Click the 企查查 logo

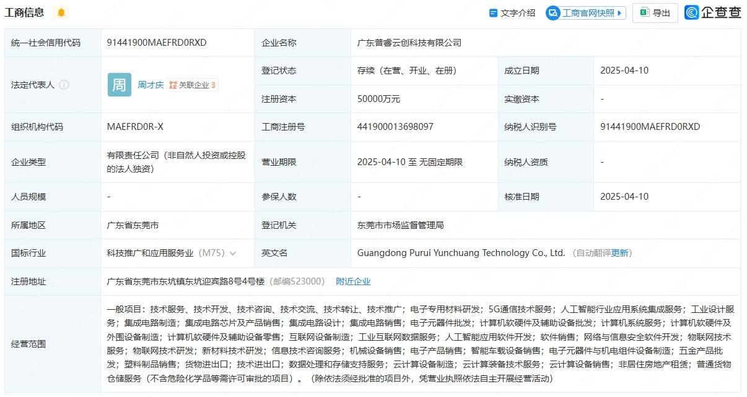[713, 12]
